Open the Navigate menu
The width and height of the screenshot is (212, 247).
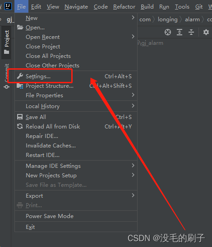point(76,7)
